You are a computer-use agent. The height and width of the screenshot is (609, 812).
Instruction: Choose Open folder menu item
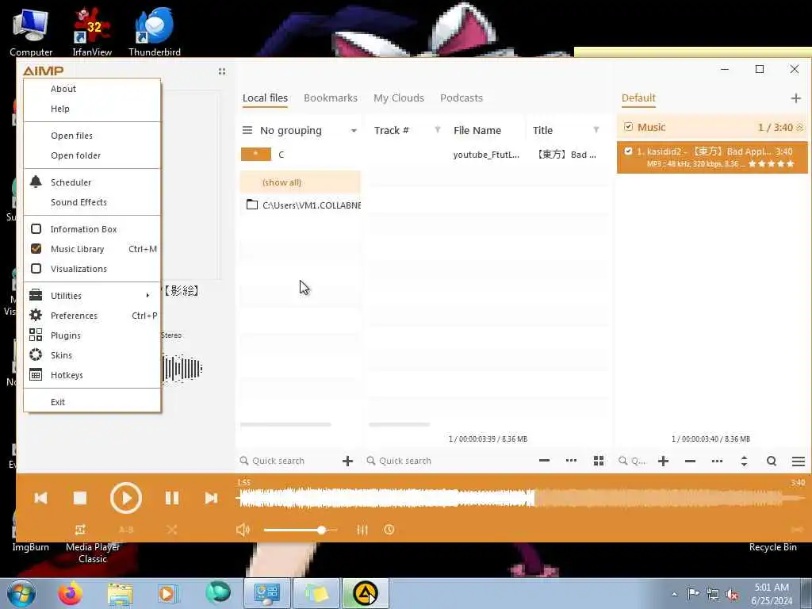92,155
